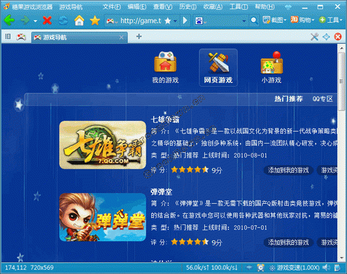
Task: Add 弹弹堂 to my games
Action: click(x=288, y=242)
